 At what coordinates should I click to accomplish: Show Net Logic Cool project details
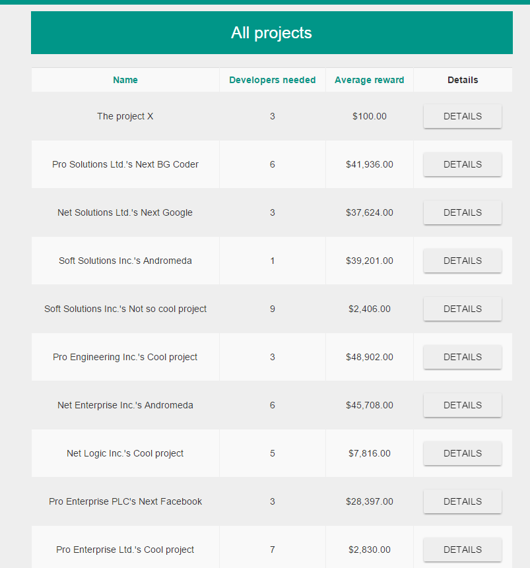point(462,453)
